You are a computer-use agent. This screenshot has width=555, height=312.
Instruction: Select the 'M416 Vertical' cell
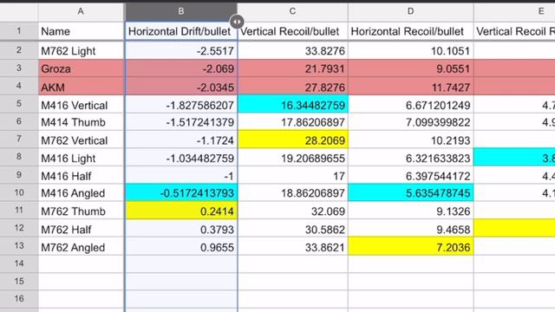tap(81, 105)
